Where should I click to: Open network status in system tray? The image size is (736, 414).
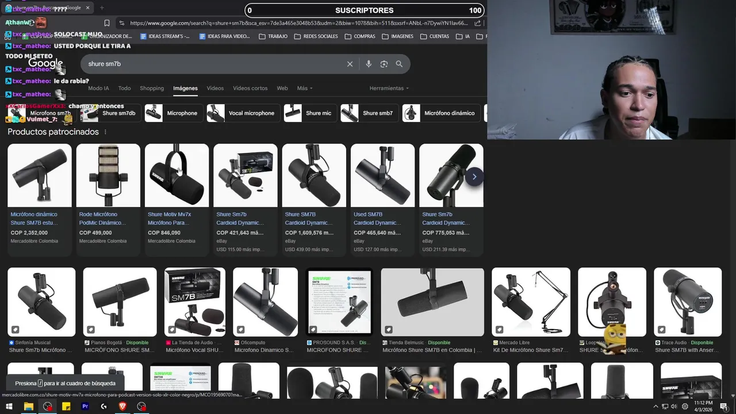pos(665,407)
